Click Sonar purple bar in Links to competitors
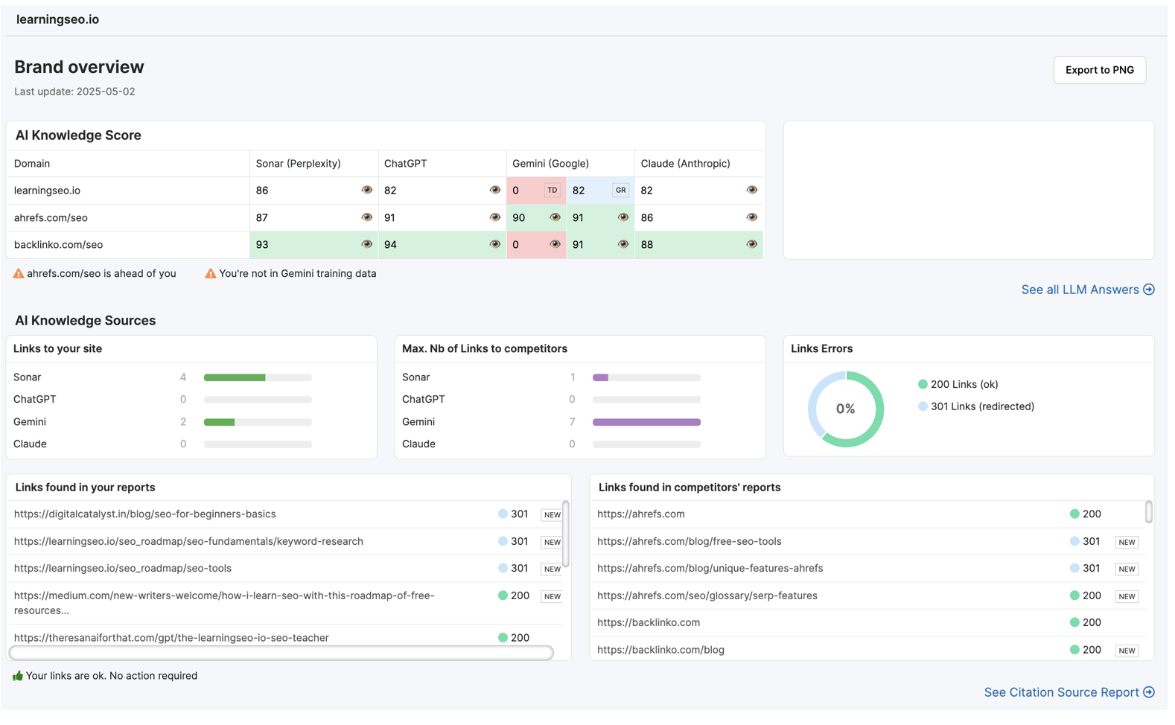This screenshot has height=725, width=1175. [600, 377]
